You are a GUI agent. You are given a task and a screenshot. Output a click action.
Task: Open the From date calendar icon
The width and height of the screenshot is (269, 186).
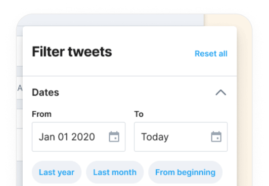pyautogui.click(x=114, y=136)
